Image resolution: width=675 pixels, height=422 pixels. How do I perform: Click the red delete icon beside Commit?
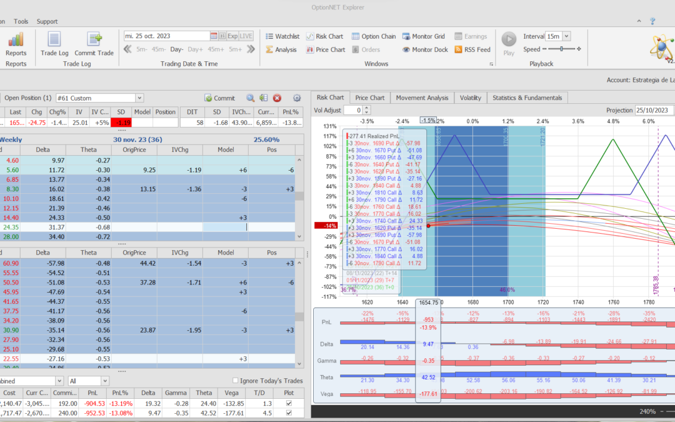click(277, 98)
